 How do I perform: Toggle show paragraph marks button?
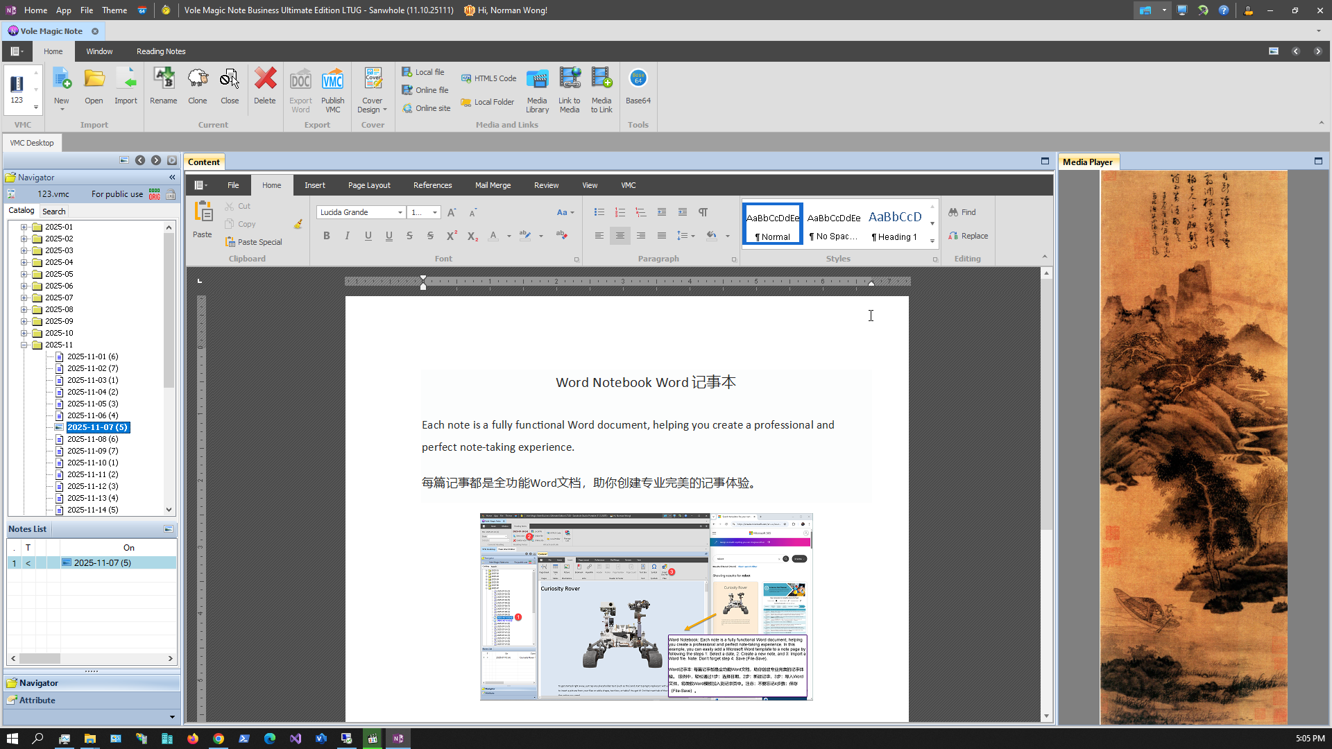click(x=703, y=212)
